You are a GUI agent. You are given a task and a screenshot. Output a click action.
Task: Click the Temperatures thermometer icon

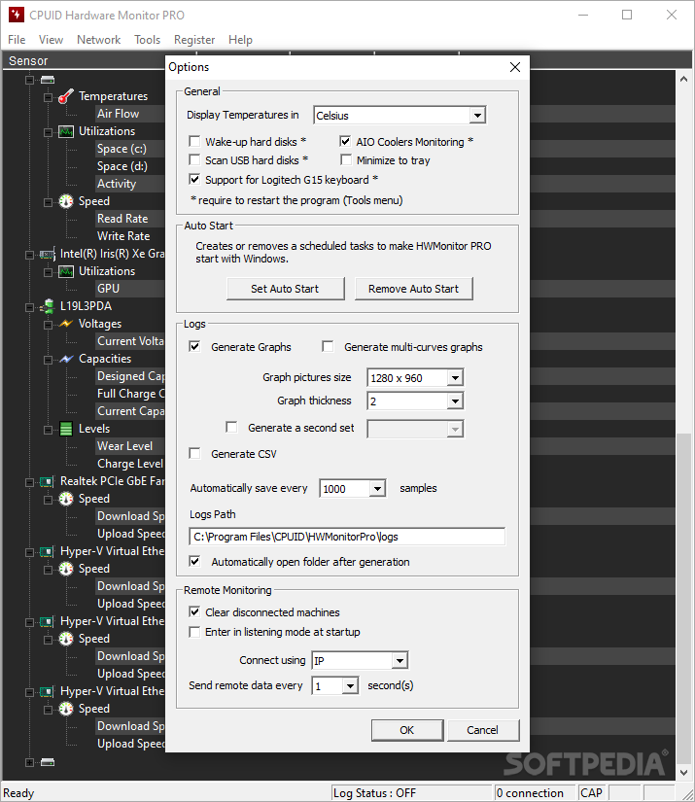[x=66, y=96]
